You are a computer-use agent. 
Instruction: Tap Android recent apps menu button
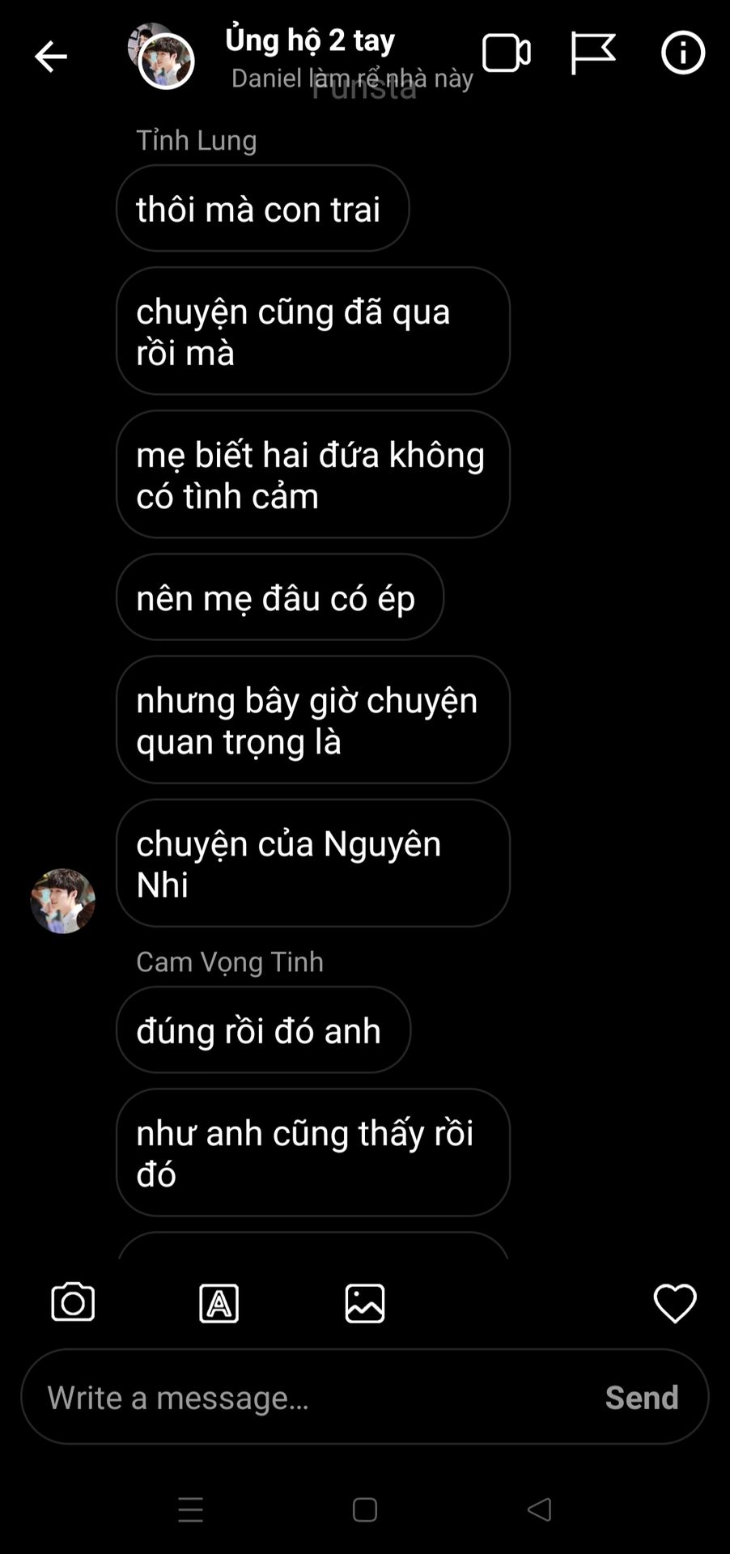[x=191, y=1509]
